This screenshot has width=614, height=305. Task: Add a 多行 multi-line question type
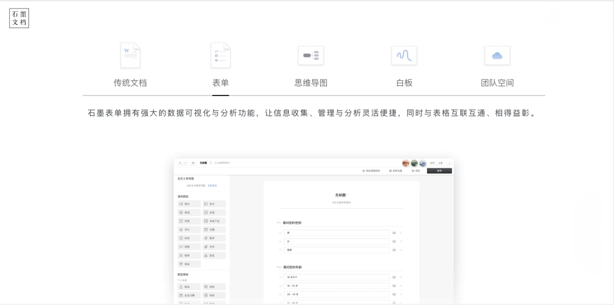click(214, 204)
